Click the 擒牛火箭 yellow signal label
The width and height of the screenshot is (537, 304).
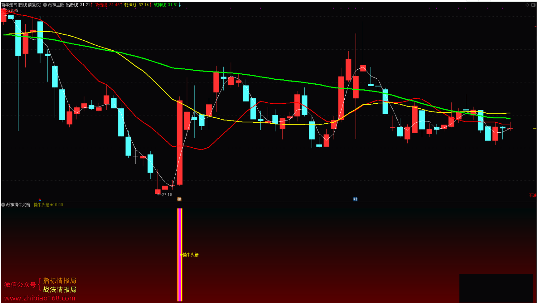pyautogui.click(x=191, y=255)
